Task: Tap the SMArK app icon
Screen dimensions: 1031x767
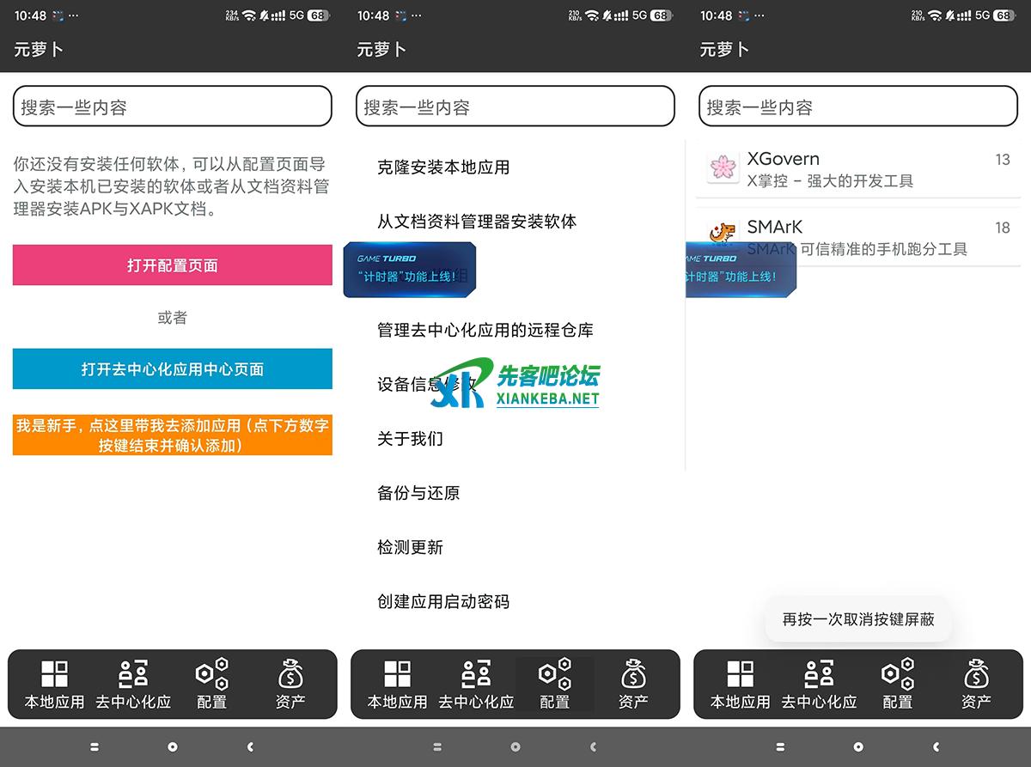Action: [x=723, y=233]
